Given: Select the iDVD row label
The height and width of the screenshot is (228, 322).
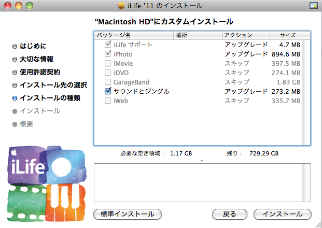Looking at the screenshot, I should click(121, 73).
